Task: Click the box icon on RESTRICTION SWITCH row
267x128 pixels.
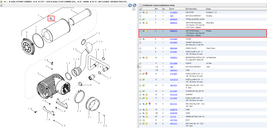Action: click(x=146, y=58)
